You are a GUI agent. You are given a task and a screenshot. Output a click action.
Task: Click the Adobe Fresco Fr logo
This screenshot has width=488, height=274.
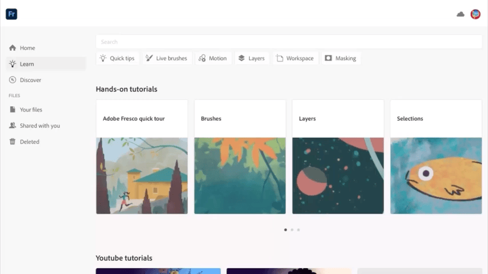pyautogui.click(x=11, y=14)
